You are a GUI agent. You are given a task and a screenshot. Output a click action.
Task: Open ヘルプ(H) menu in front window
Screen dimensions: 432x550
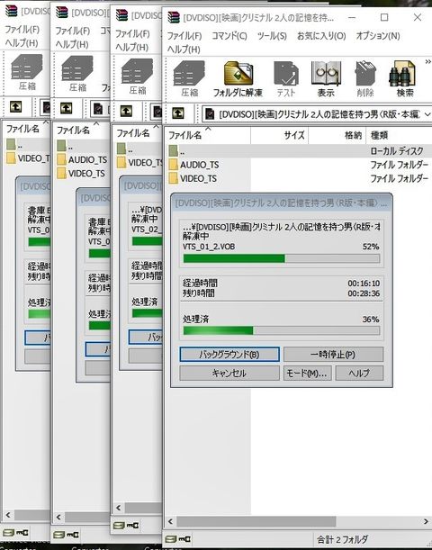tap(184, 50)
